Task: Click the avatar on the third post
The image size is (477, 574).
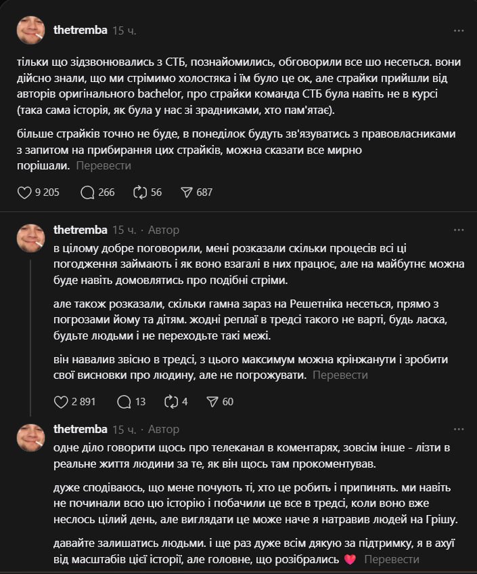Action: 30,437
